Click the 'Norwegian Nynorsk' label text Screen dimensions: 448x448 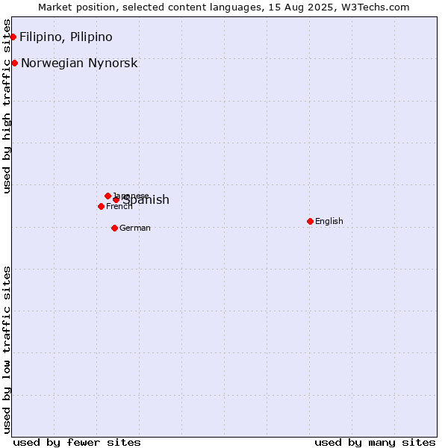tap(79, 63)
